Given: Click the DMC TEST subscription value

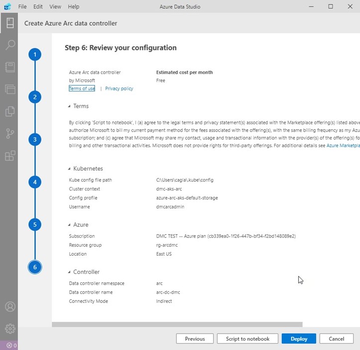Looking at the screenshot, I should [226, 236].
